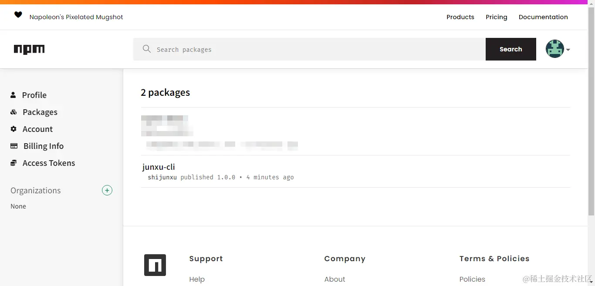Click the Billing Info card icon
595x286 pixels.
pyautogui.click(x=14, y=146)
